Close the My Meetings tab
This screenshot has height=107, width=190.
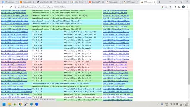tap(17, 2)
